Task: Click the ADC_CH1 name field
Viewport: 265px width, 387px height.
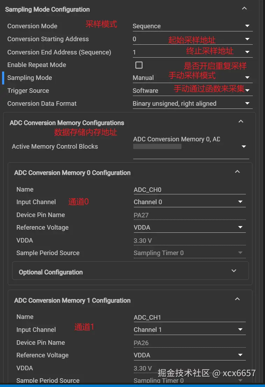Action: pos(189,318)
